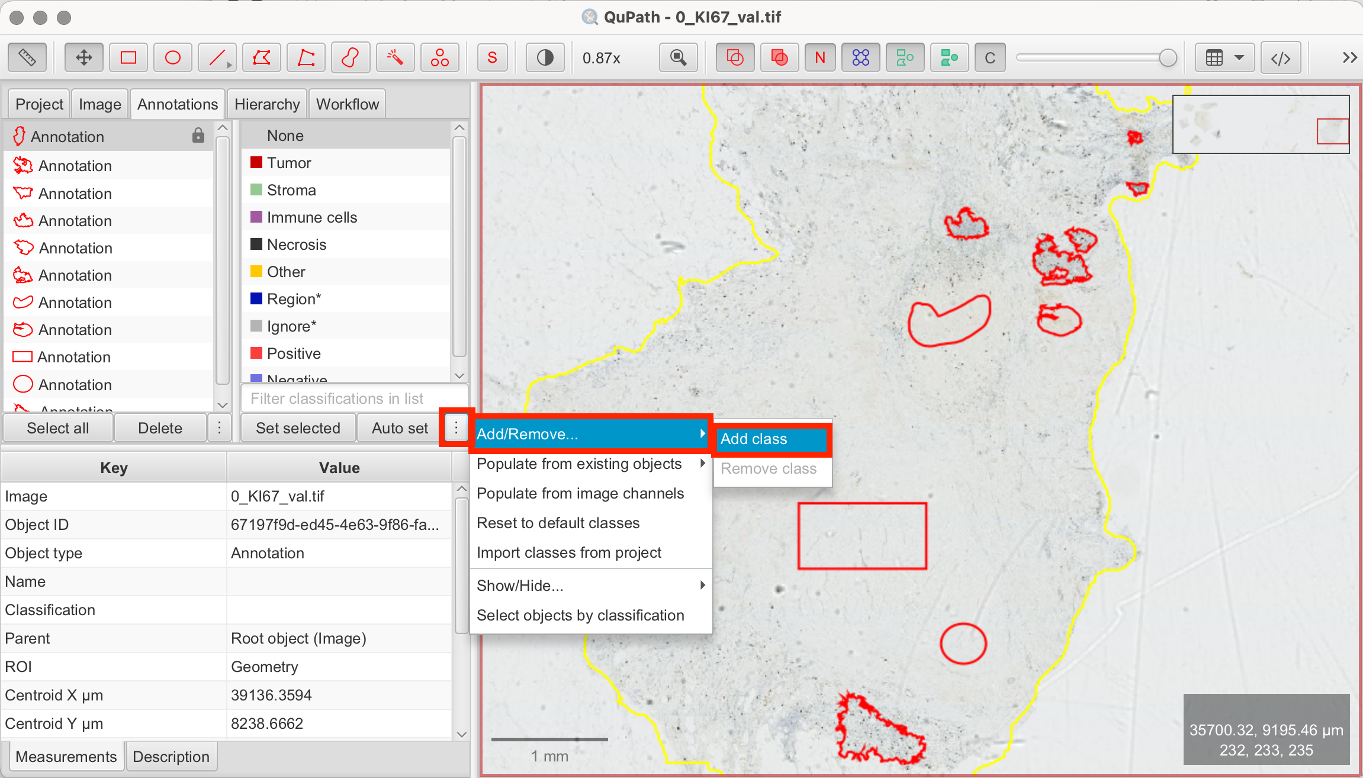Viewport: 1363px width, 778px height.
Task: Choose the Polygon drawing tool
Action: pos(261,57)
